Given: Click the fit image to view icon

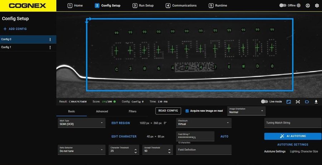Looking at the screenshot, I should click(289, 102).
